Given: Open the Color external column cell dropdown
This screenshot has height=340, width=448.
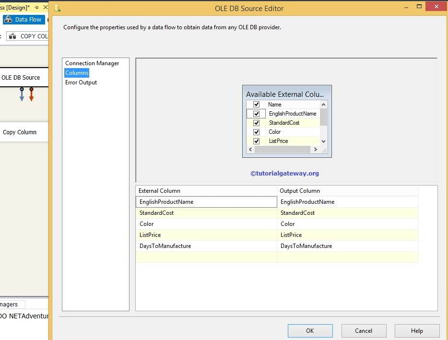Looking at the screenshot, I should tap(206, 223).
